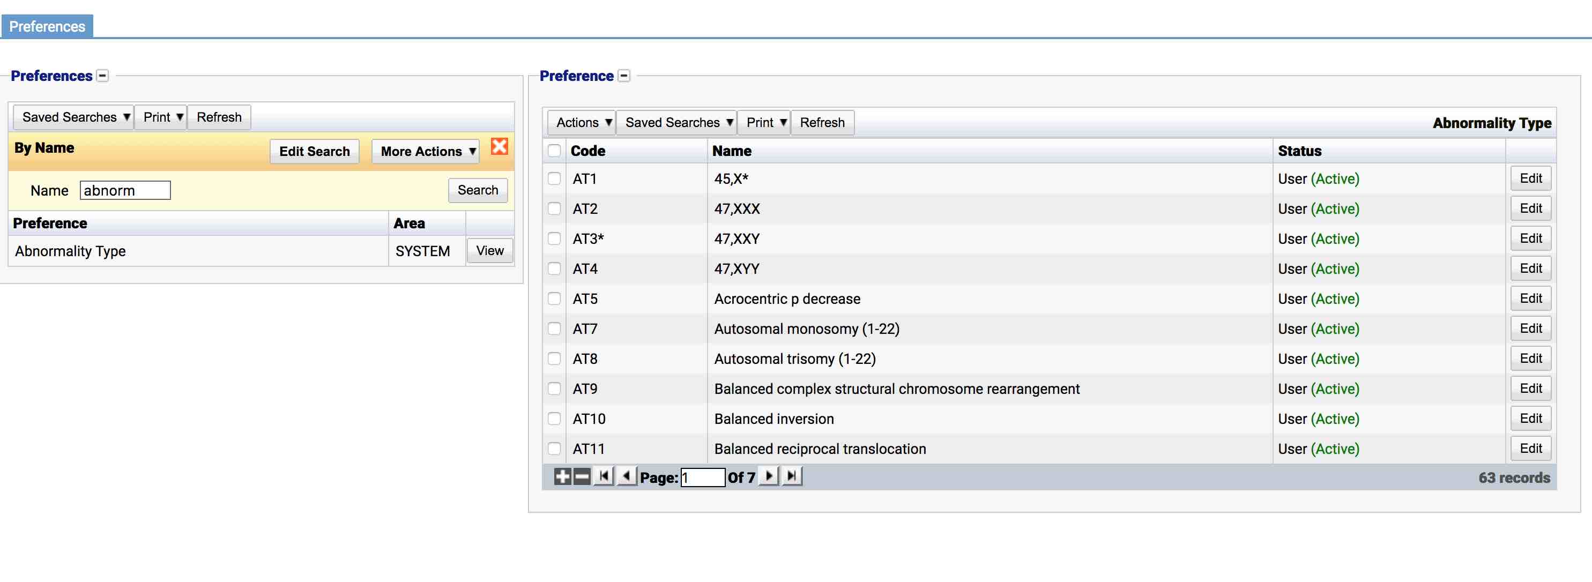
Task: Go to the next page of abnormality types
Action: coord(769,476)
